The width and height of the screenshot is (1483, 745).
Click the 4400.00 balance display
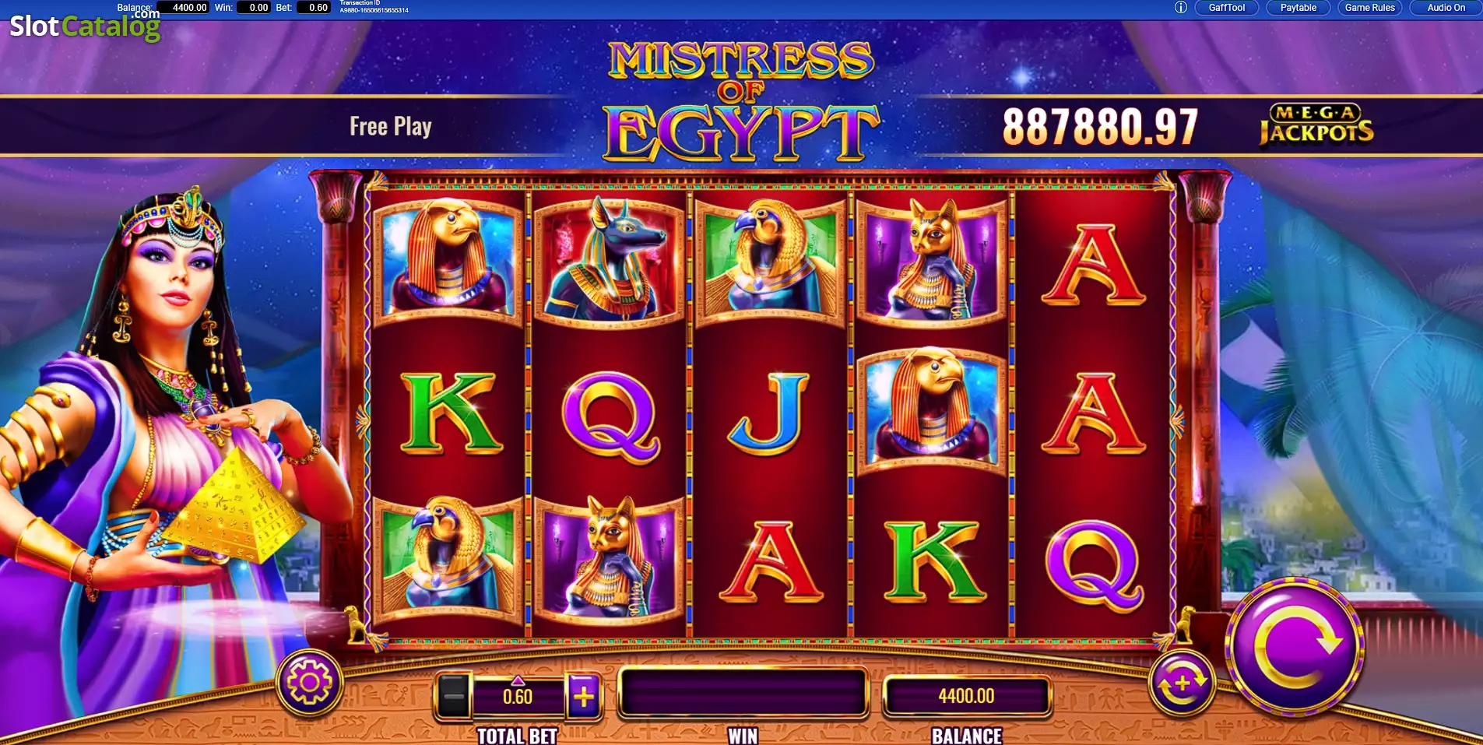pyautogui.click(x=966, y=696)
